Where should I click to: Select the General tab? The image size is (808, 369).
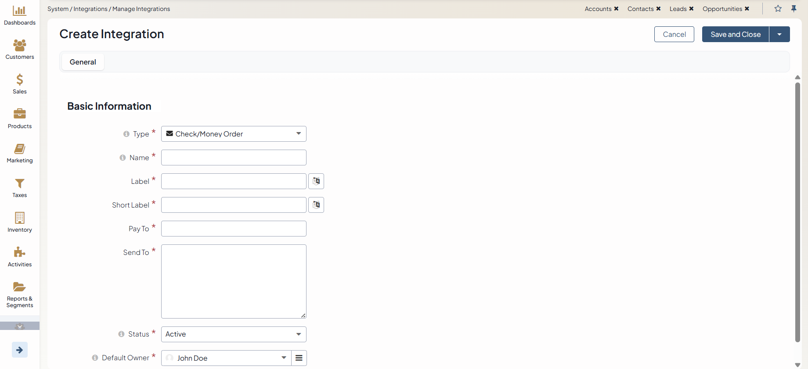pos(83,62)
